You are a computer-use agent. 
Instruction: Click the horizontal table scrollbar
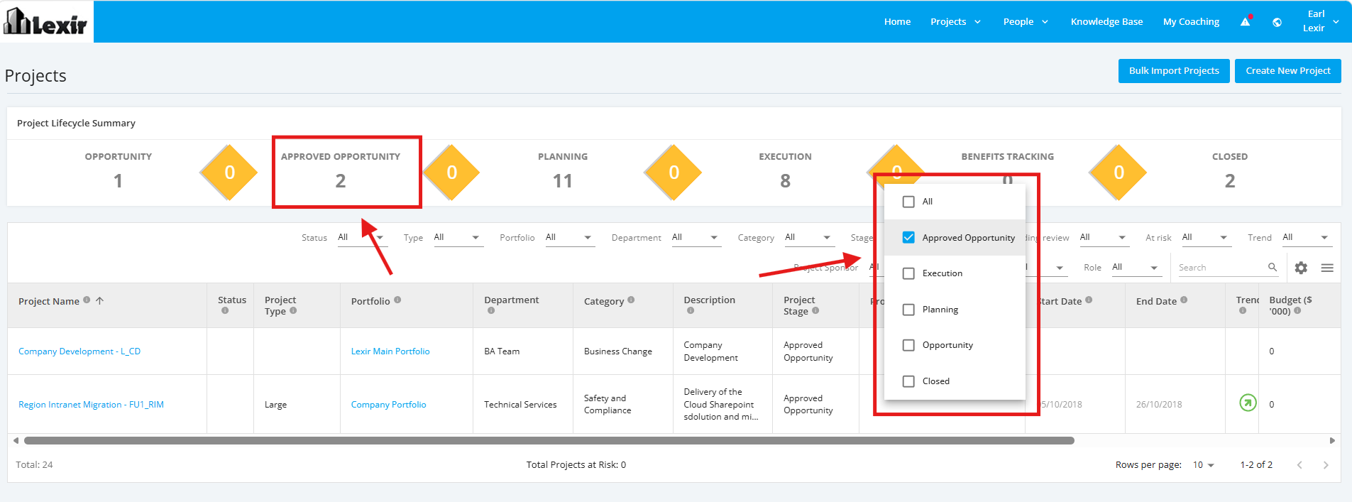pyautogui.click(x=549, y=441)
